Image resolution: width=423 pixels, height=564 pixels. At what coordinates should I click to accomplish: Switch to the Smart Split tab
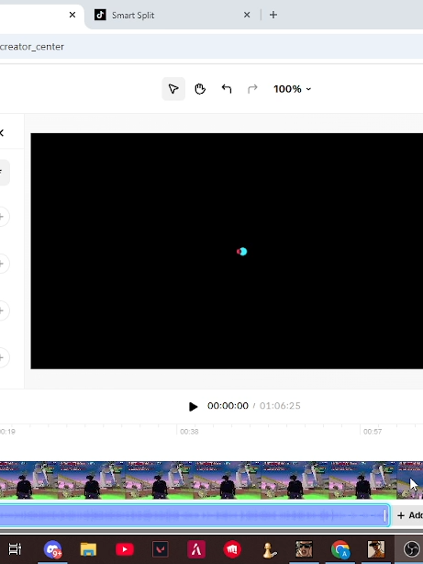click(x=133, y=15)
